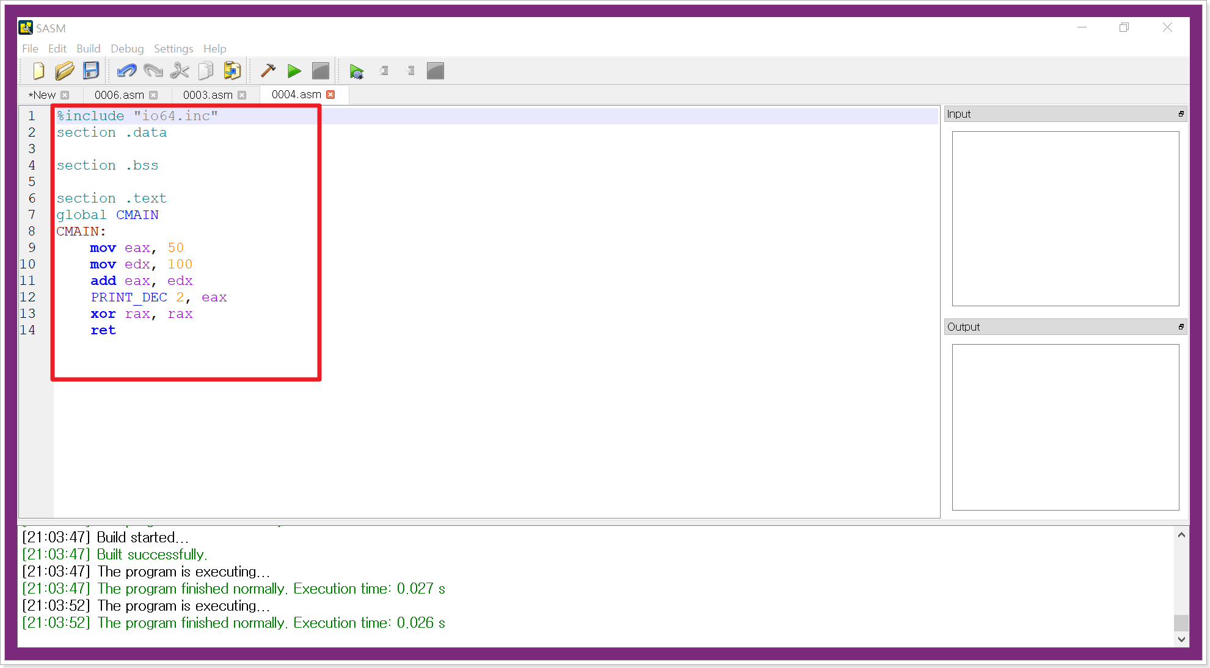Click the Cut scissors icon

[180, 71]
